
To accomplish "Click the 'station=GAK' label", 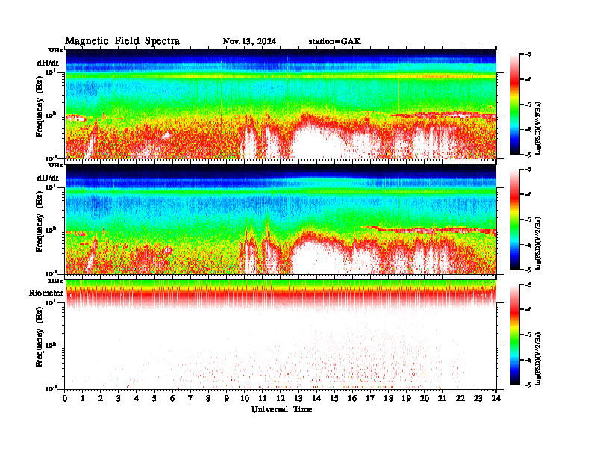I will tap(335, 41).
